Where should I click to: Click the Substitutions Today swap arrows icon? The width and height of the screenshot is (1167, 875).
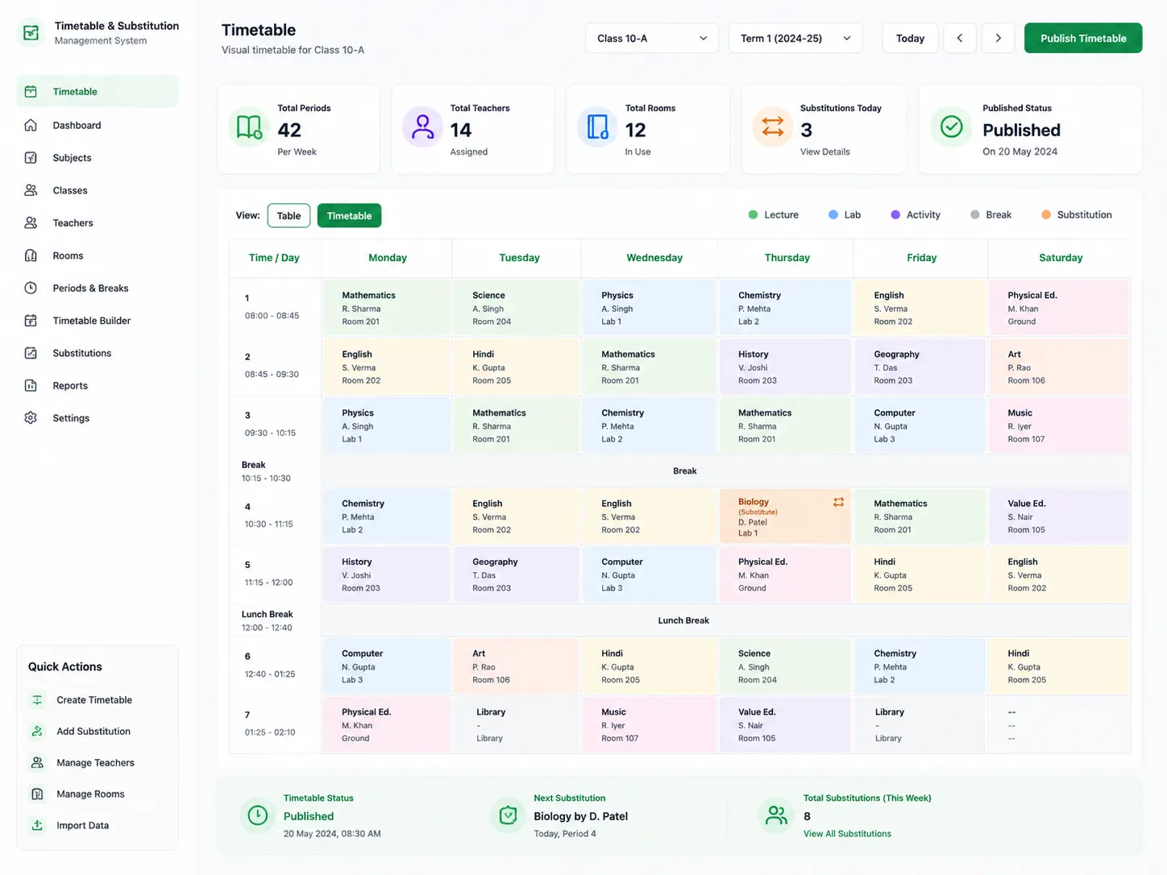coord(772,127)
